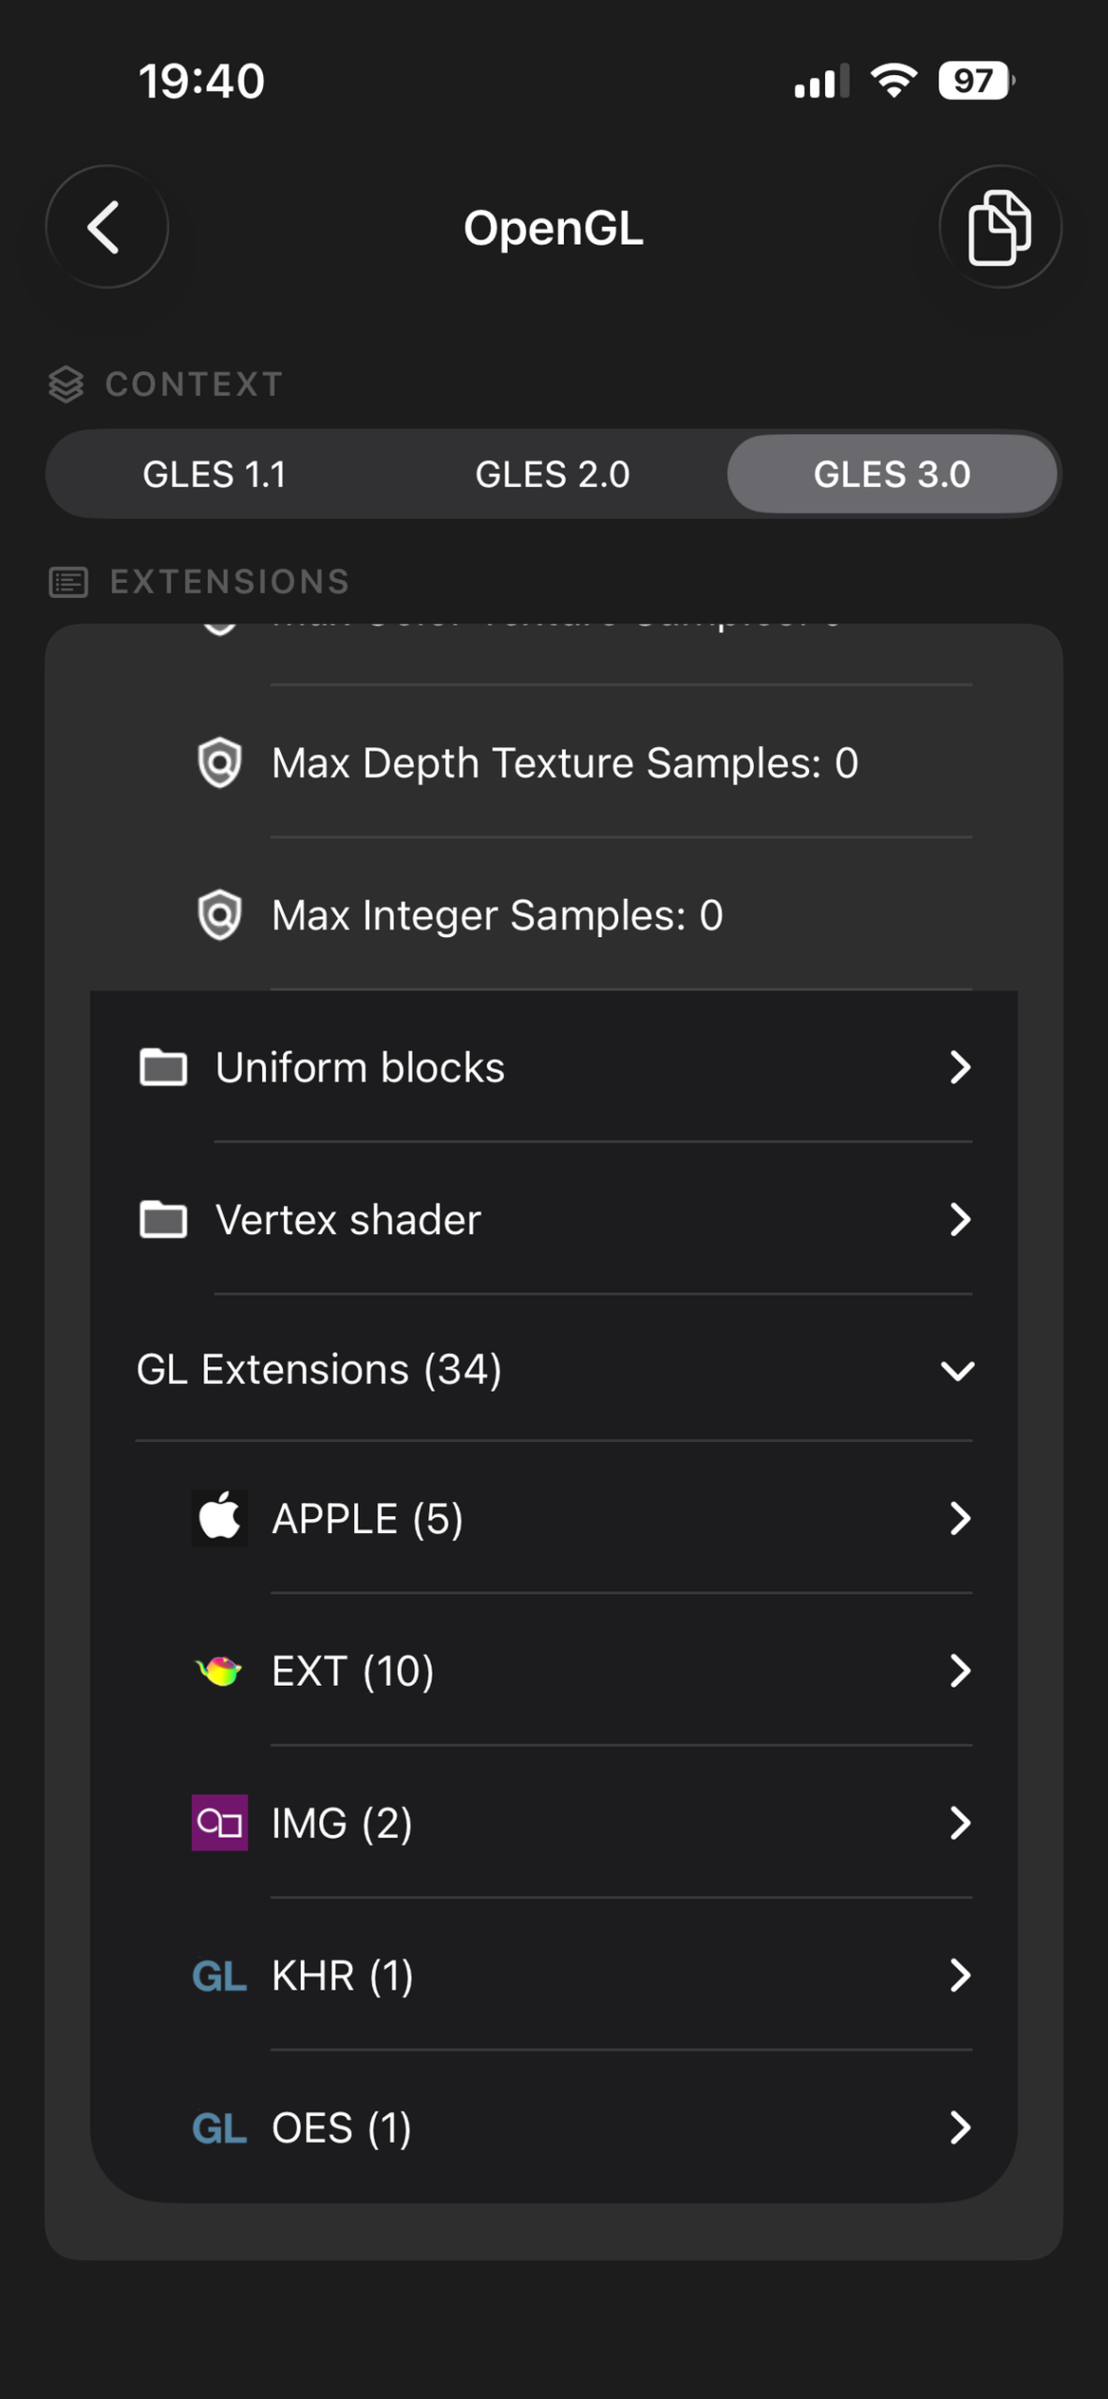Viewport: 1108px width, 2399px height.
Task: Tap the GL icon beside KHR
Action: click(220, 1975)
